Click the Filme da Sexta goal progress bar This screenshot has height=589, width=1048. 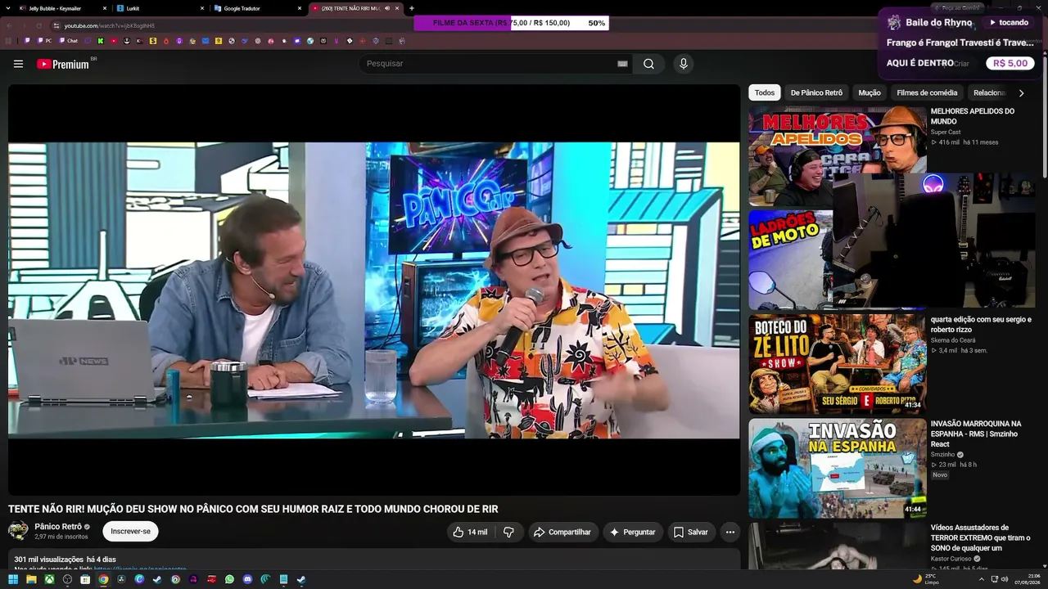click(x=511, y=23)
